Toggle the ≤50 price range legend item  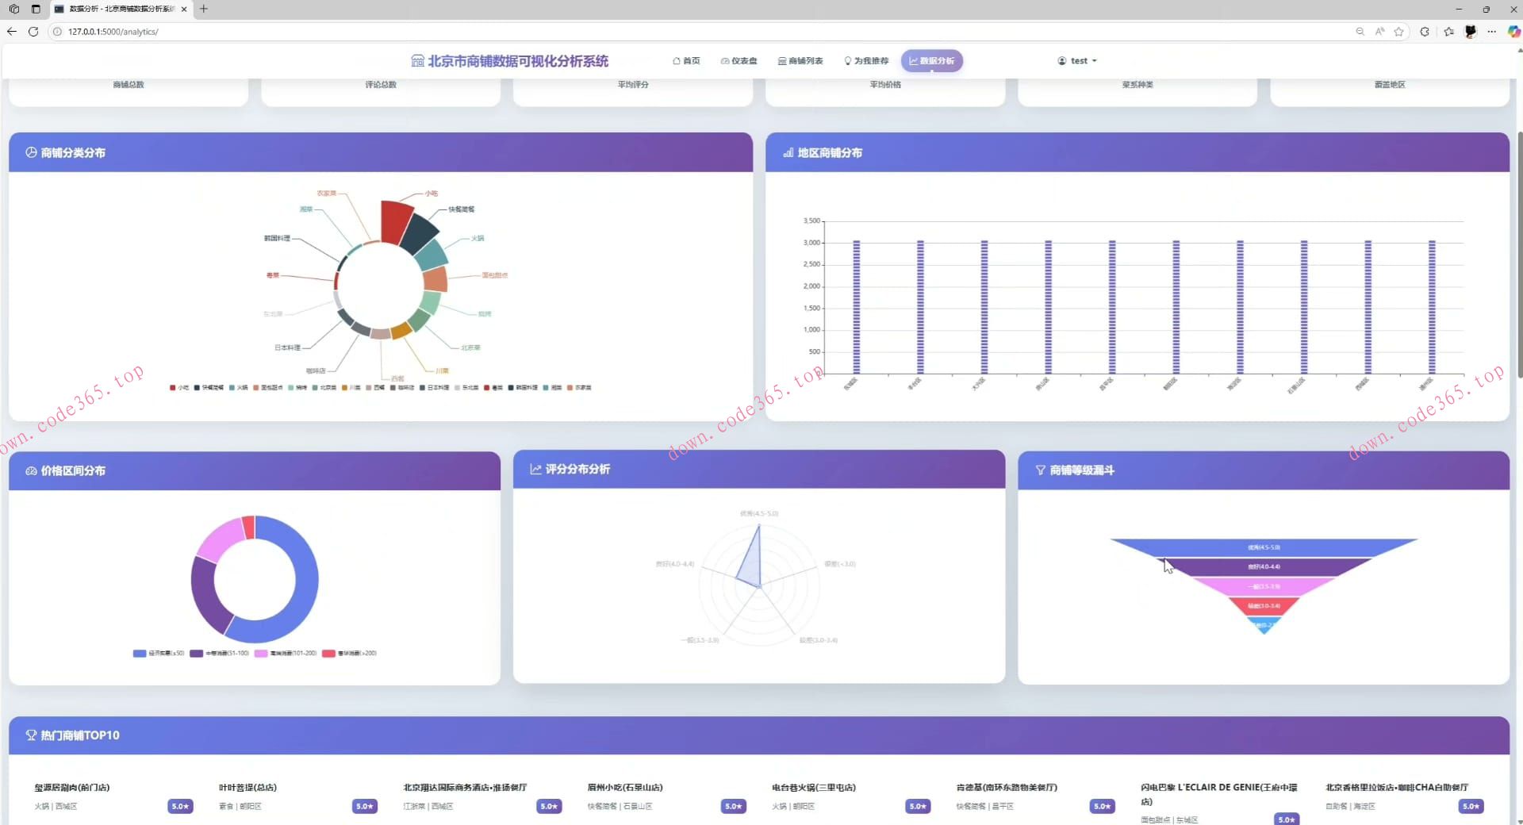tap(159, 654)
